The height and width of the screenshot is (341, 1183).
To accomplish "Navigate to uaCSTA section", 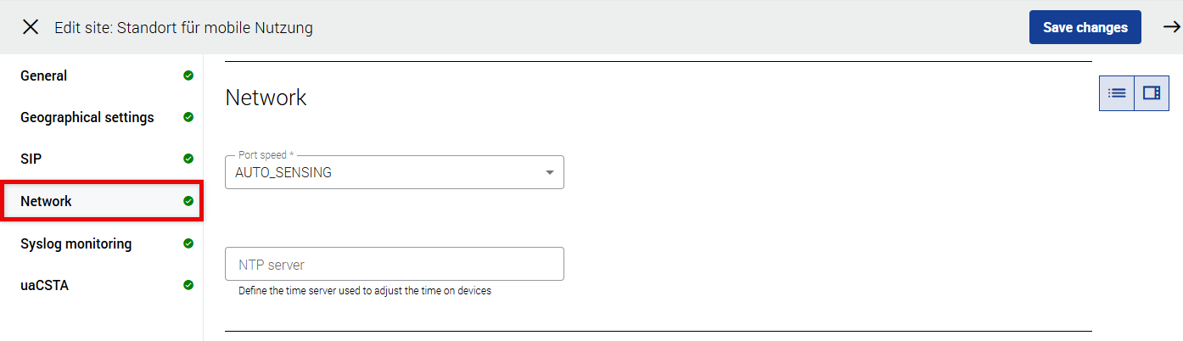I will click(45, 285).
